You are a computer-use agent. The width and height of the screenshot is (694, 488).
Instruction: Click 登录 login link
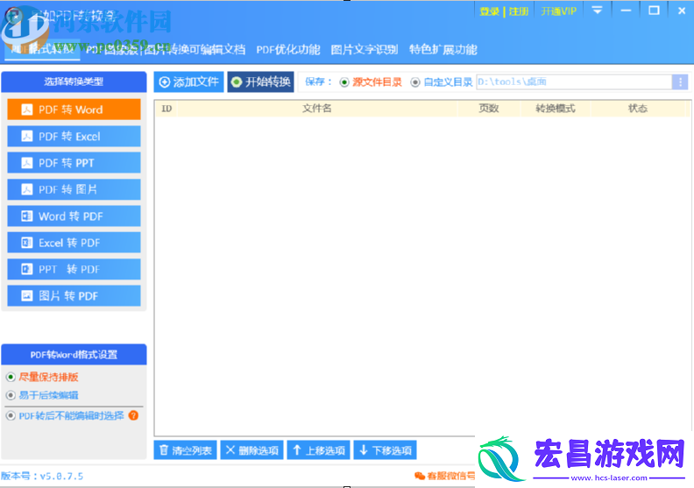coord(490,11)
